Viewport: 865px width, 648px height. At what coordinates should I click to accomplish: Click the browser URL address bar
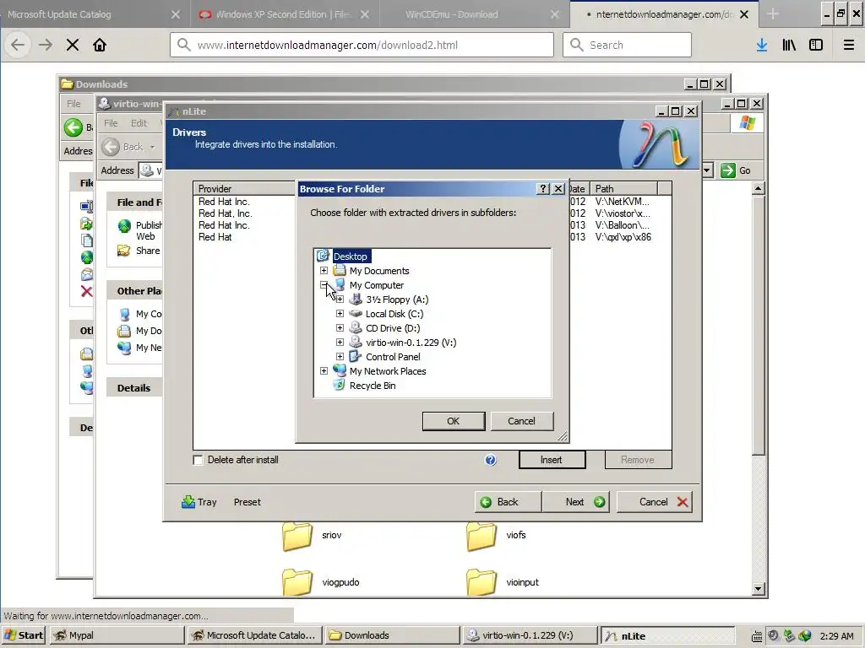tap(362, 46)
